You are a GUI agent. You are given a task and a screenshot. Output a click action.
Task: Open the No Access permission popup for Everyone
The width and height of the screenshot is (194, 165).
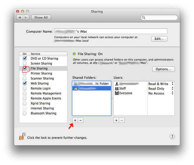[161, 93]
